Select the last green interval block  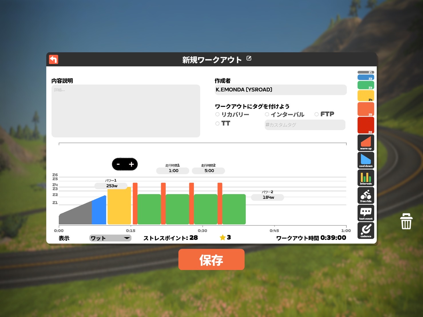tap(234, 209)
